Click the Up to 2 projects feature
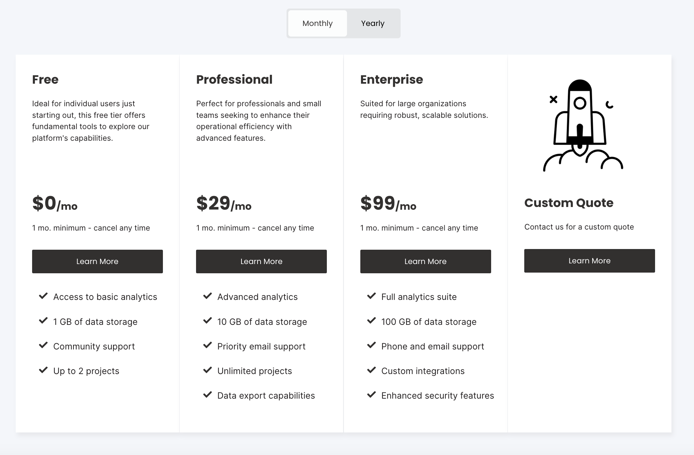 tap(86, 371)
